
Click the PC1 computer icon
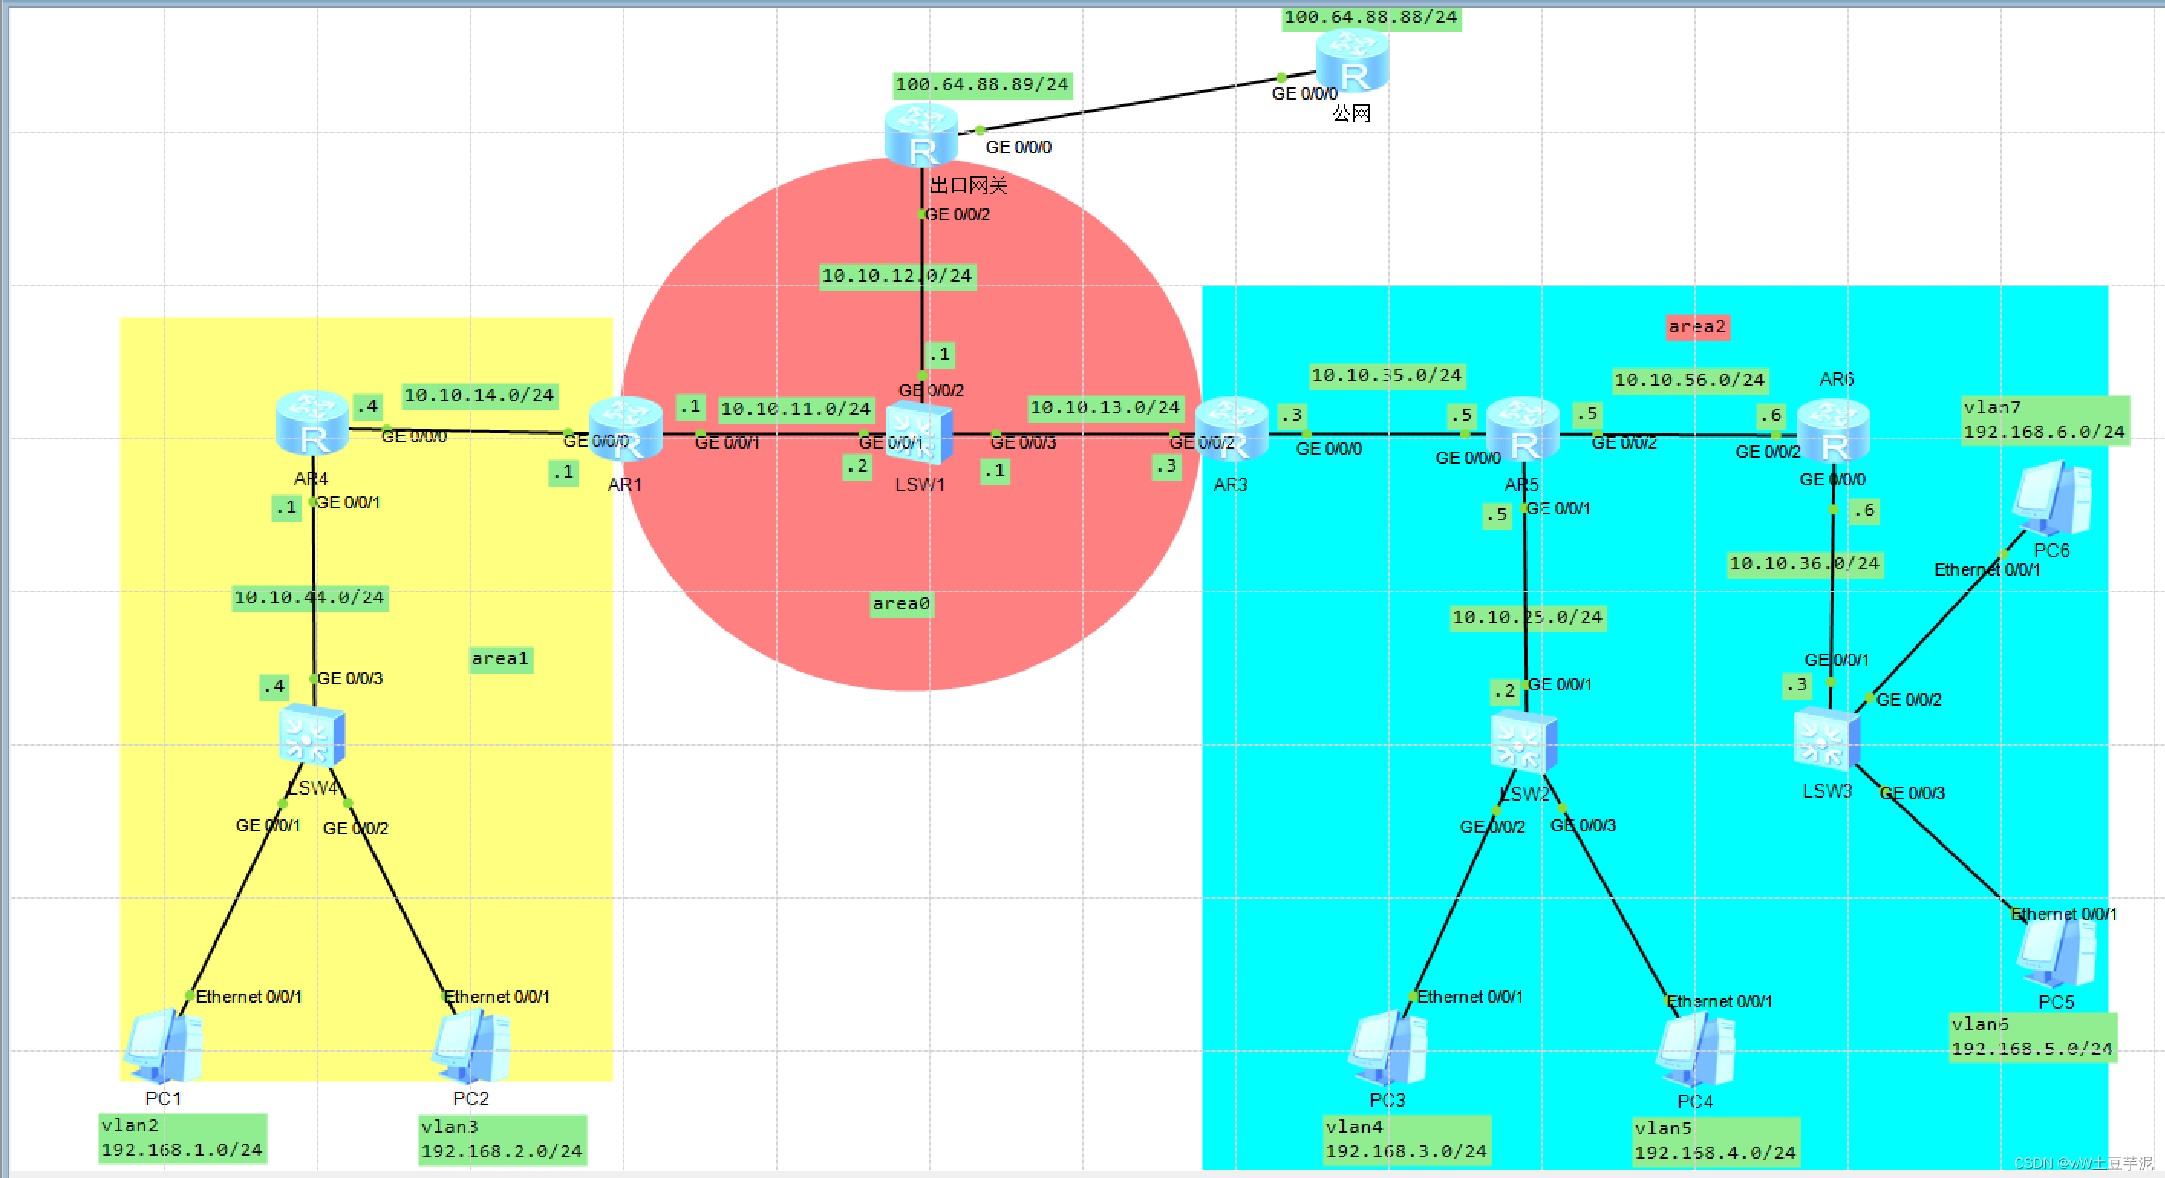[x=163, y=1046]
